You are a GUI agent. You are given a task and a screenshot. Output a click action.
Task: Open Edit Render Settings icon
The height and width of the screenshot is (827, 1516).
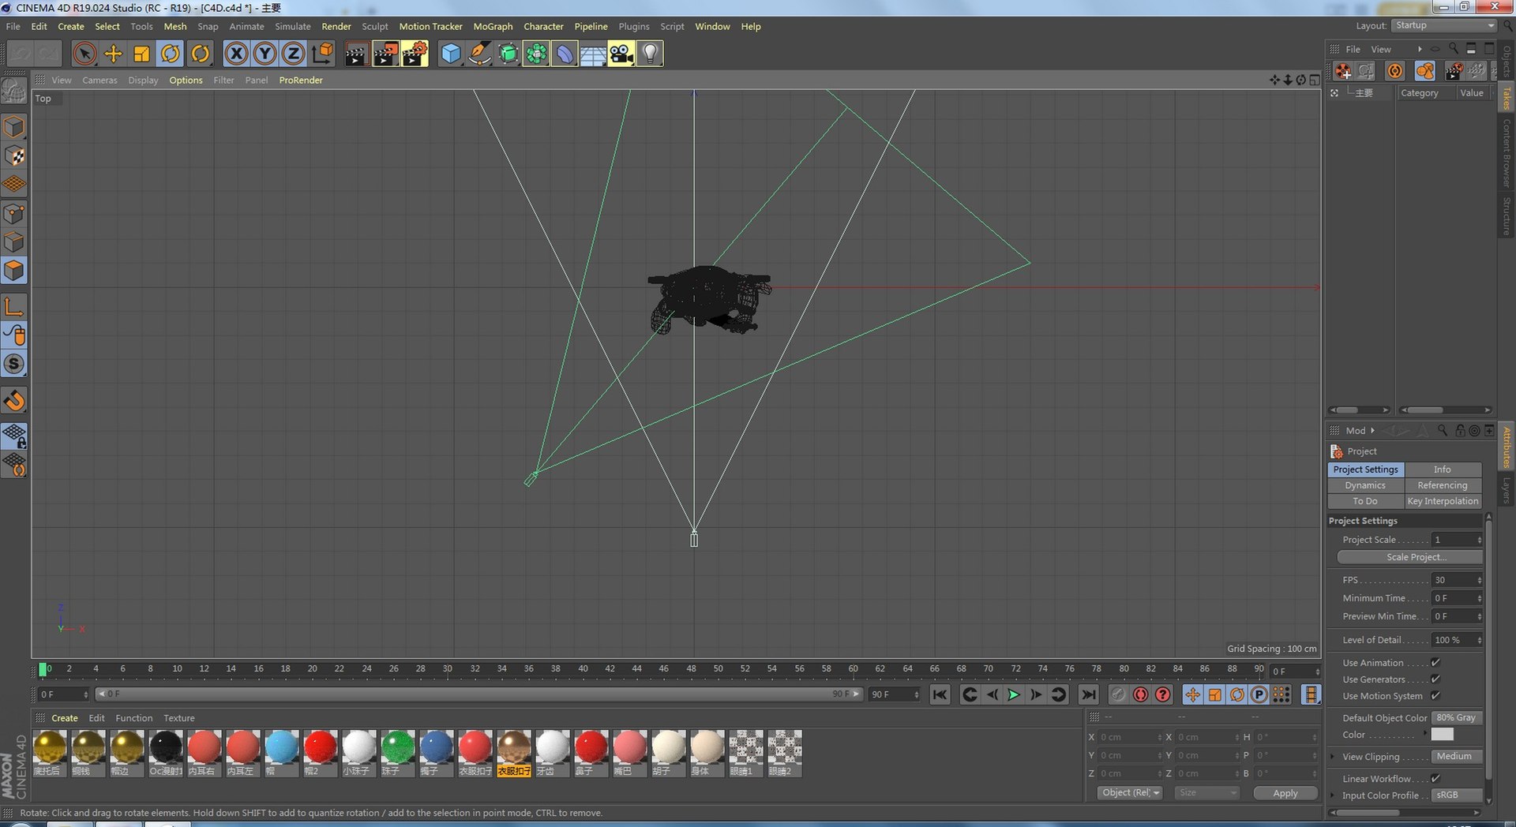415,54
